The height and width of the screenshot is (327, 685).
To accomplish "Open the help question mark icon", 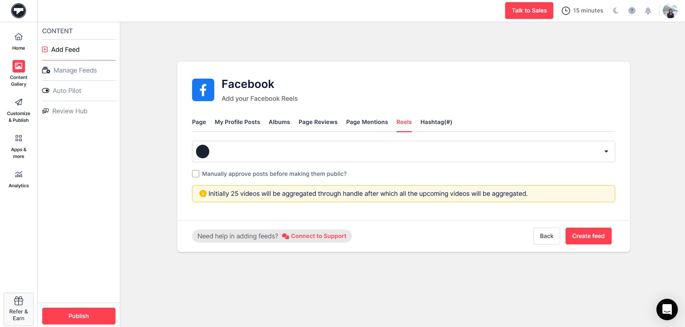I will click(x=632, y=11).
